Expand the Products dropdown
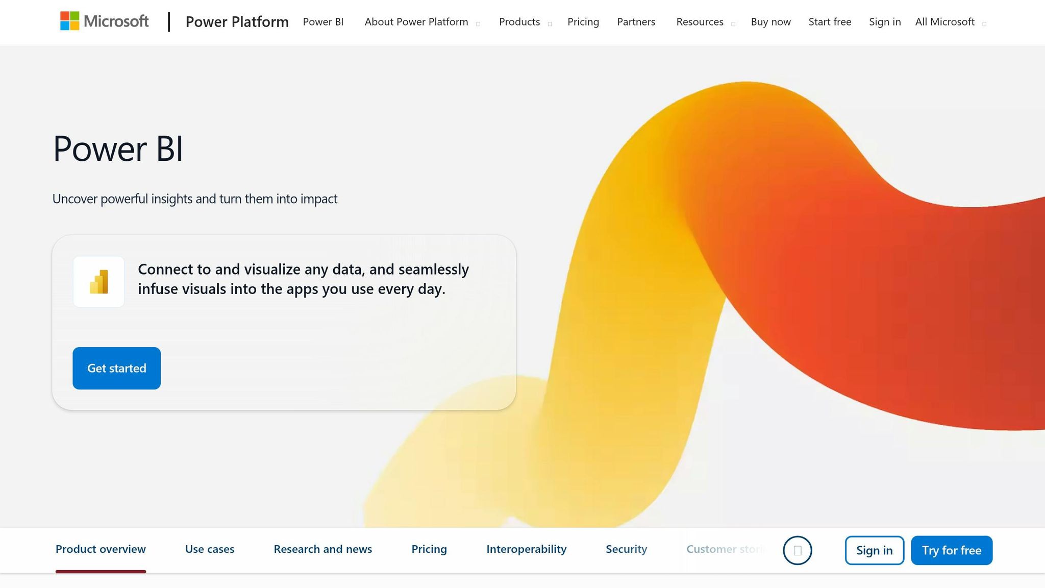The width and height of the screenshot is (1045, 588). coord(519,22)
